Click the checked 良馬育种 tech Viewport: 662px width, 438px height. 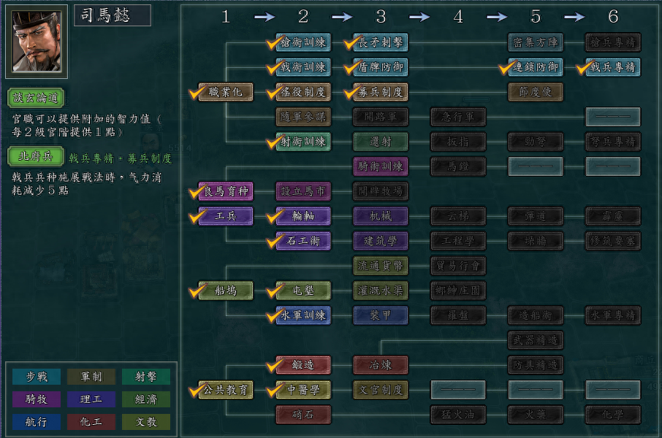226,191
